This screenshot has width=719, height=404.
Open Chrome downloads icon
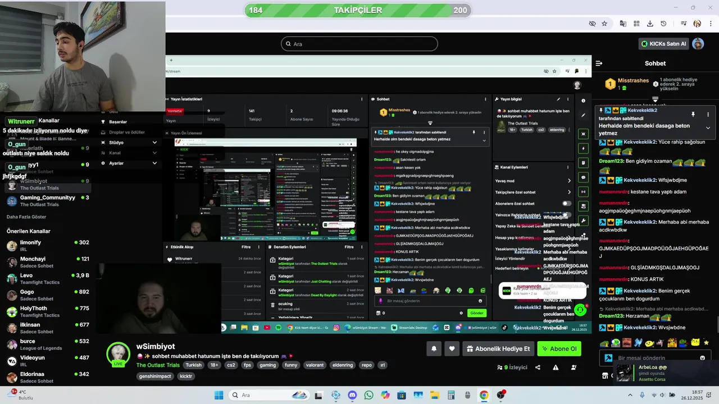650,24
